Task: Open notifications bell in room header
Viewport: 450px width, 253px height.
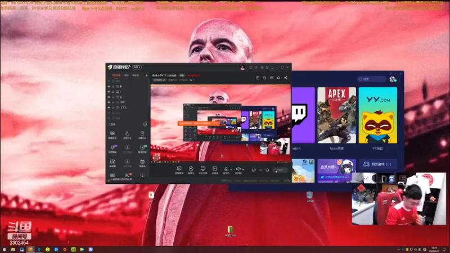Action: 278,78
